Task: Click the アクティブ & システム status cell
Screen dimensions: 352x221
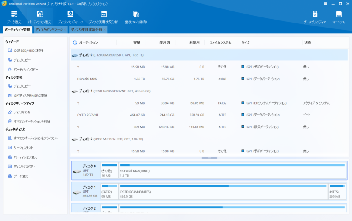Action: (316, 103)
